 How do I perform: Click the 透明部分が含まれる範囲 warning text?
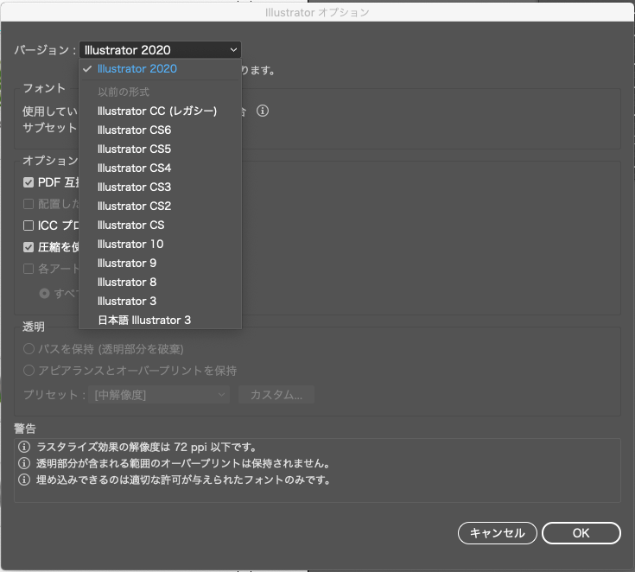[x=183, y=463]
